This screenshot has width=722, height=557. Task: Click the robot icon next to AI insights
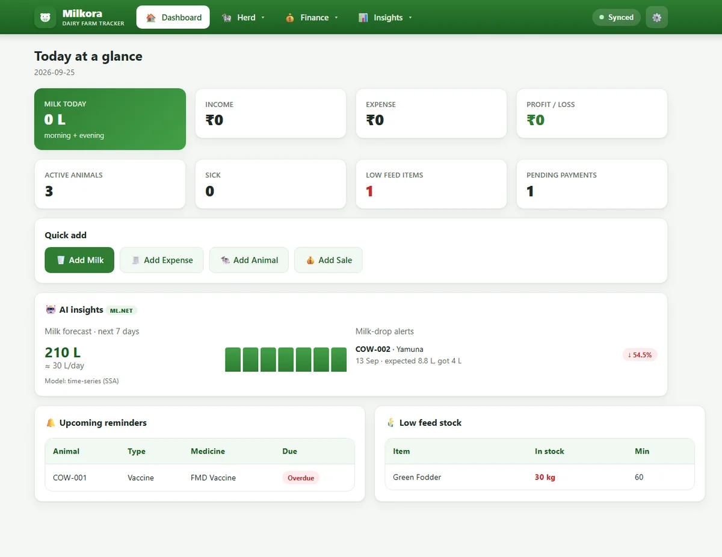point(51,310)
